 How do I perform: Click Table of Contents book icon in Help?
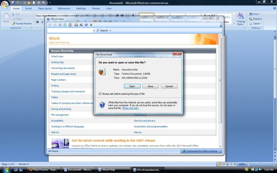point(86,25)
